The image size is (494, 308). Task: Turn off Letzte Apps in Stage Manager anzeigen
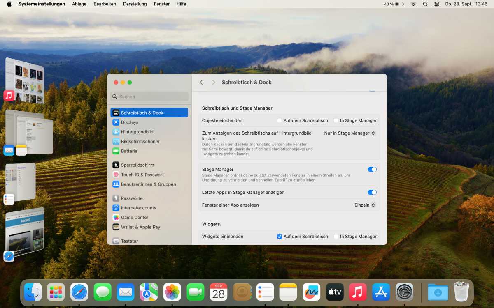(x=372, y=192)
